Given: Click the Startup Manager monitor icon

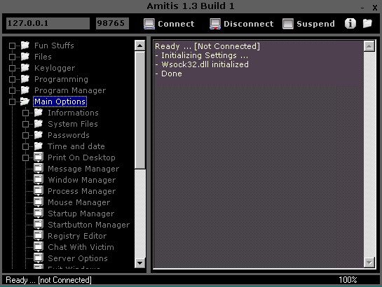Looking at the screenshot, I should click(x=39, y=213).
